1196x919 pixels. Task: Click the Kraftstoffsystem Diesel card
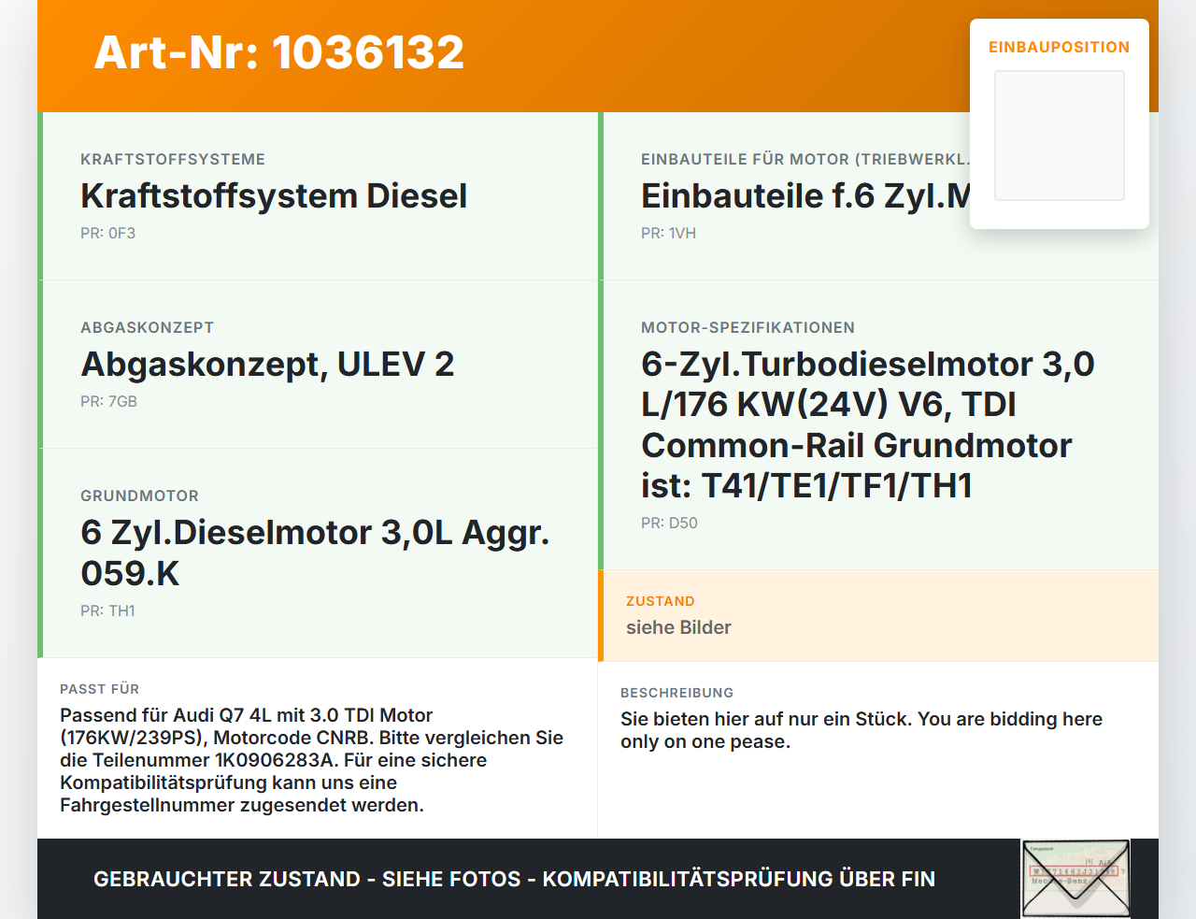tap(318, 196)
